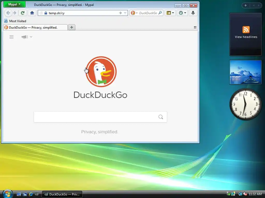Click the main page search box
Image resolution: width=265 pixels, height=198 pixels.
[x=100, y=117]
